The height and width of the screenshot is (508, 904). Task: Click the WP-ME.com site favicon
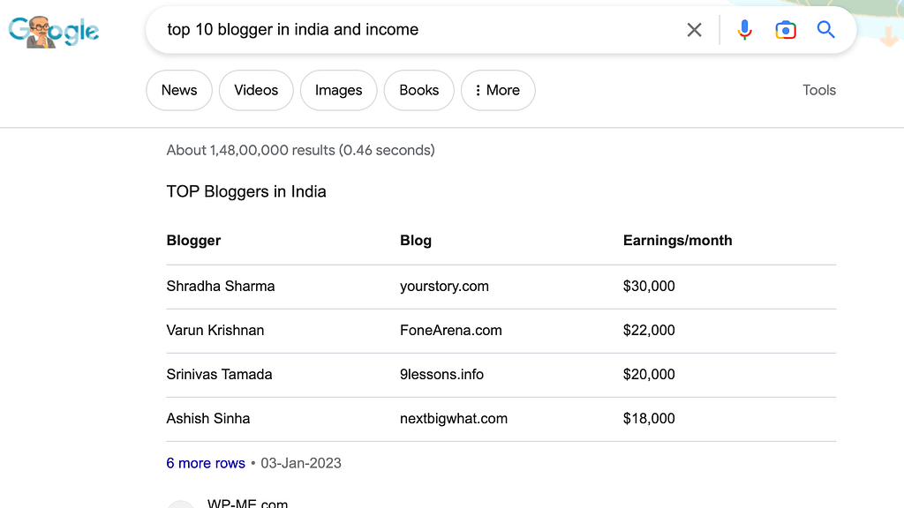click(181, 504)
